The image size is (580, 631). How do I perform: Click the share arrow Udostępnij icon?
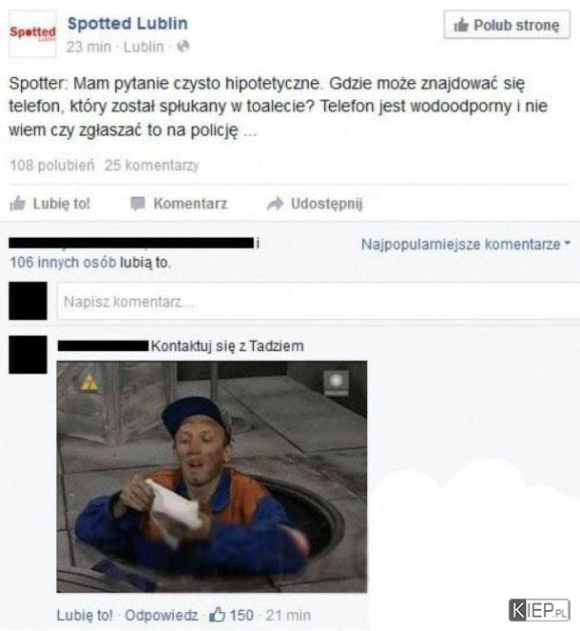point(276,204)
